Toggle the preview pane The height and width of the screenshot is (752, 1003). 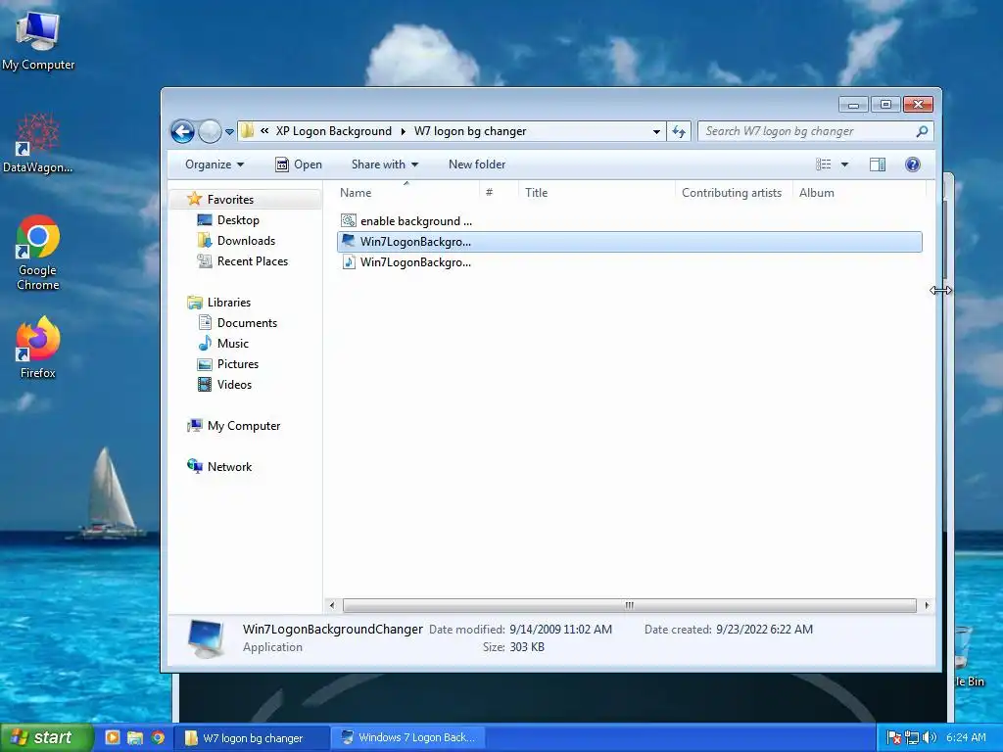(878, 164)
